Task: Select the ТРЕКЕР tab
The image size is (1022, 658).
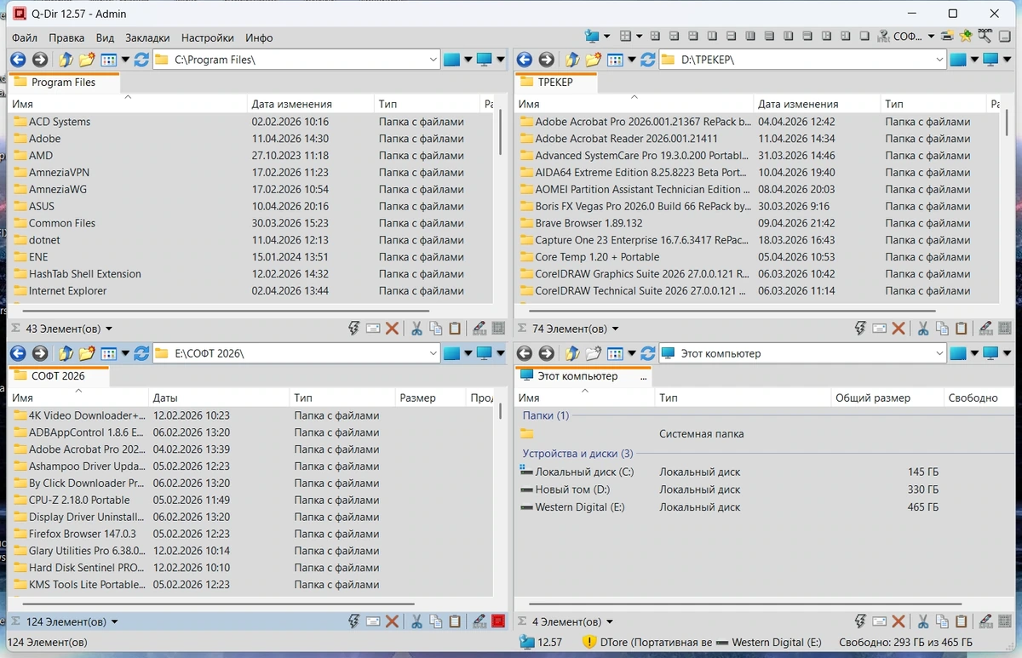Action: [x=555, y=83]
